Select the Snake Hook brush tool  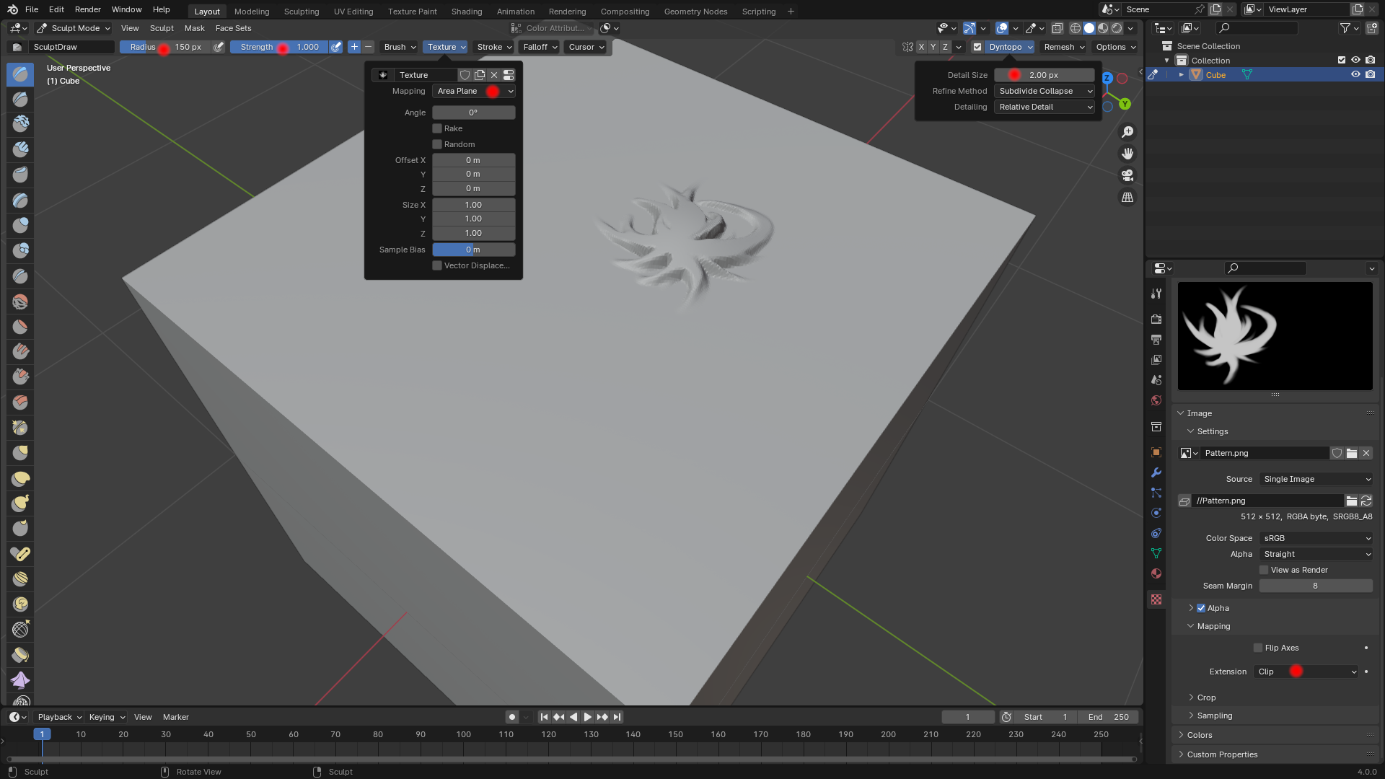20,503
